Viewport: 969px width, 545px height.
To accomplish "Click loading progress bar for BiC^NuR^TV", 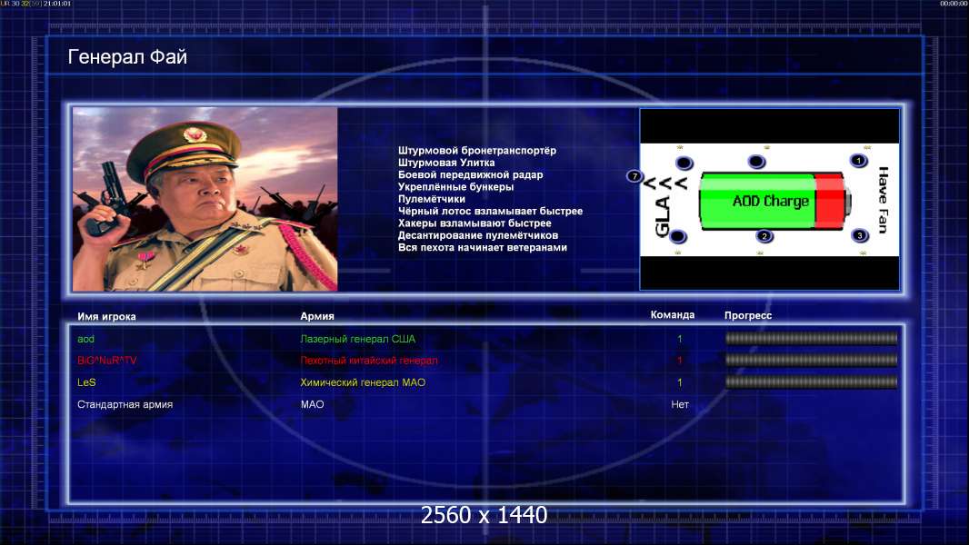I will [812, 360].
